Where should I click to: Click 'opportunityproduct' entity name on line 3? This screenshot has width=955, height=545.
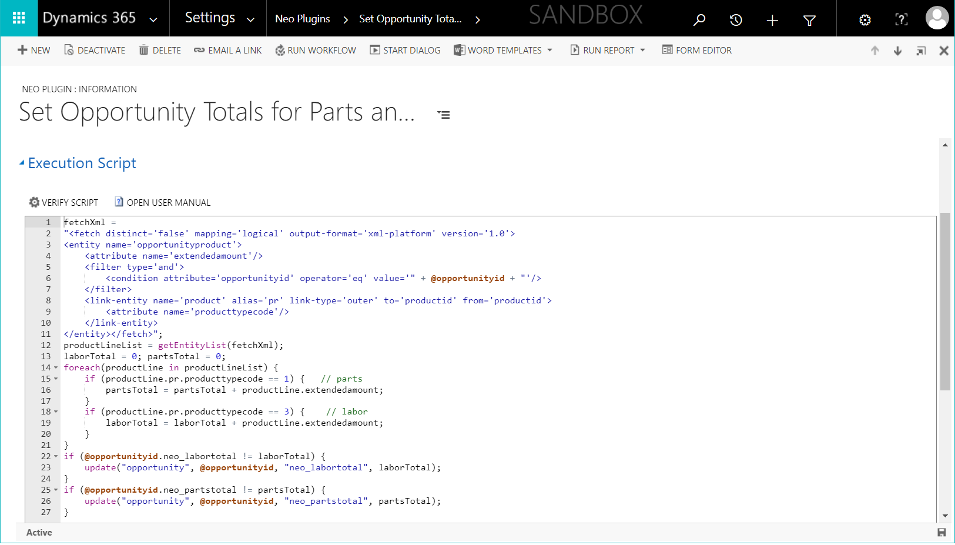click(x=185, y=245)
